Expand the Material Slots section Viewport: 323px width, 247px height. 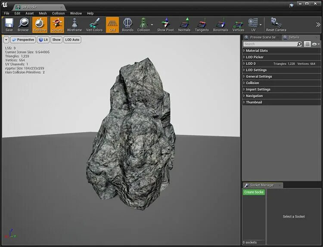tap(257, 51)
